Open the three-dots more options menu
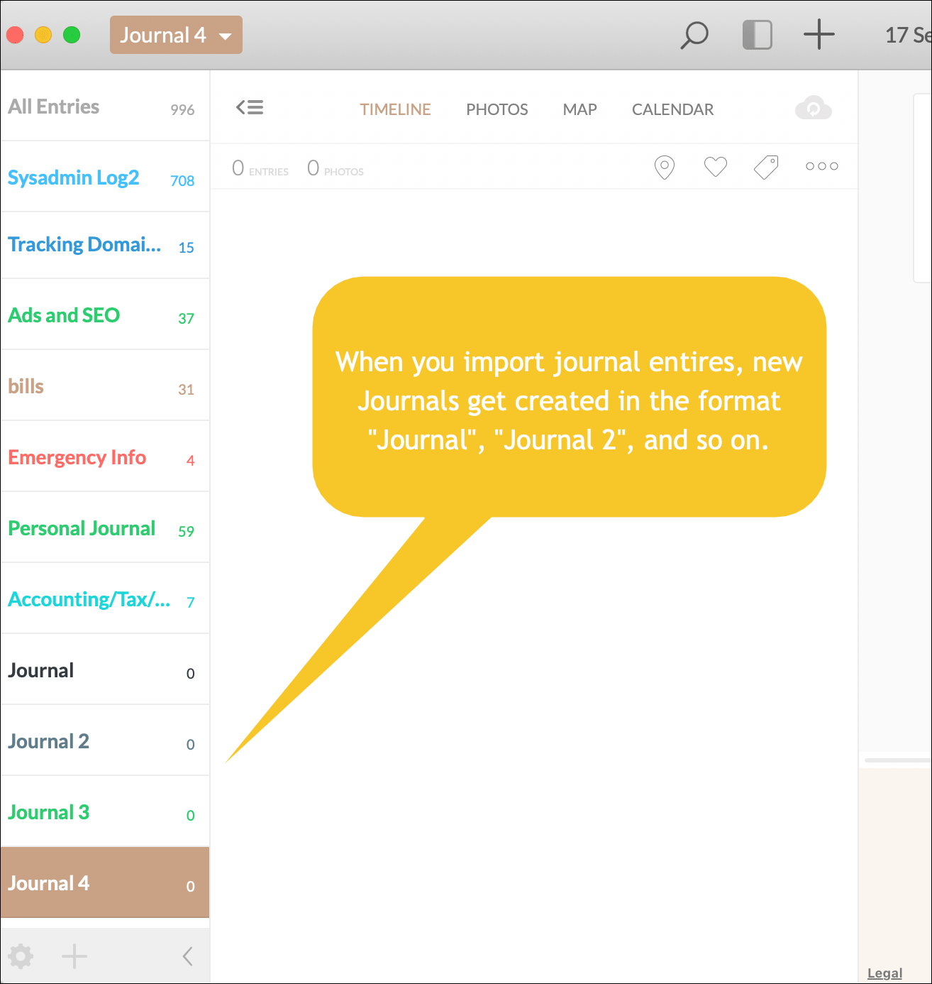The image size is (932, 984). (x=821, y=166)
